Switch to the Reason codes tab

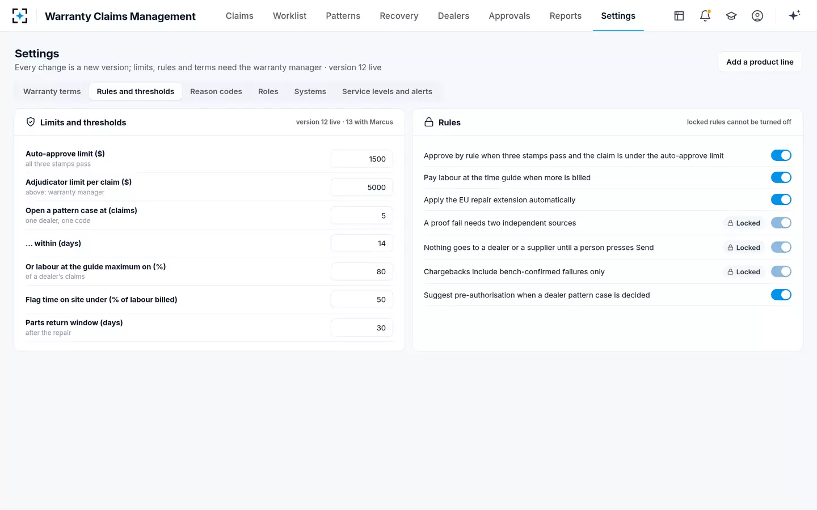[x=216, y=91]
